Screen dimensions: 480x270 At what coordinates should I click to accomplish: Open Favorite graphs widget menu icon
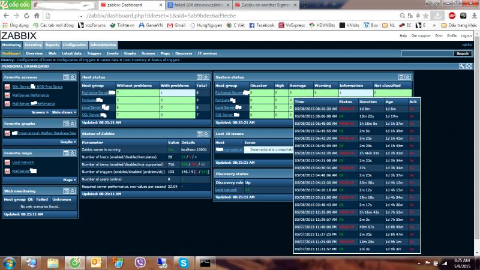coord(66,124)
